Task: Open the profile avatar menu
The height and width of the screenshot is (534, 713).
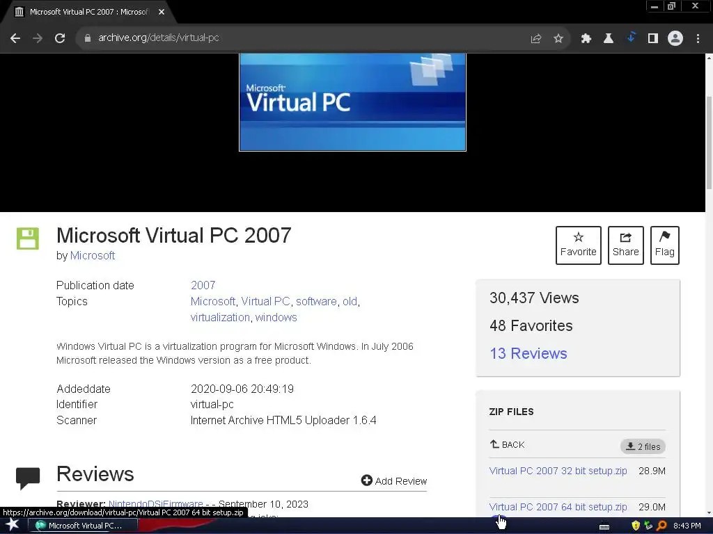Action: pyautogui.click(x=675, y=38)
